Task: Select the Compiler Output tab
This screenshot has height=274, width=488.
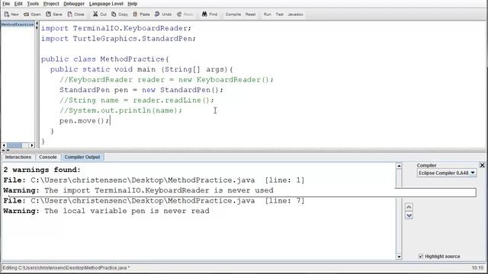Action: point(82,158)
